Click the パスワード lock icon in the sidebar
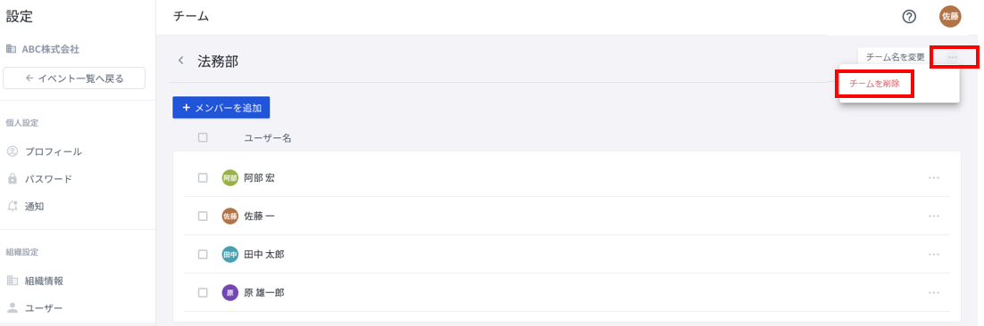The image size is (984, 326). click(x=12, y=179)
